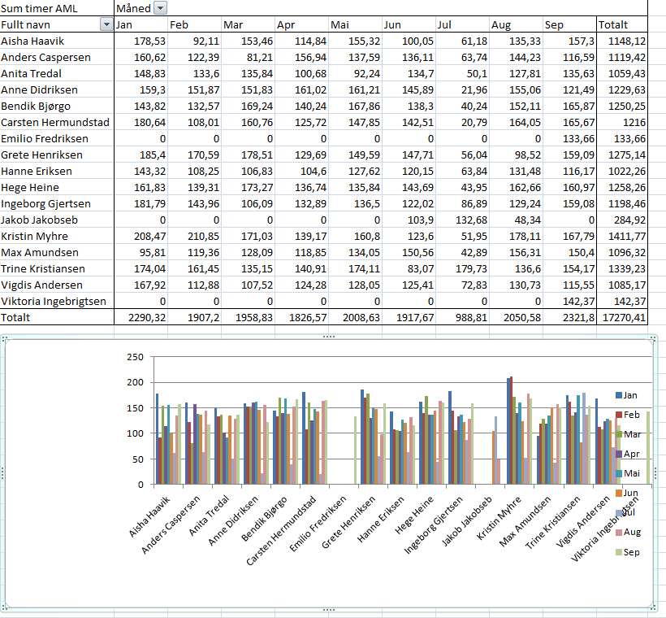Select the Apr legend entry in chart

tap(630, 454)
